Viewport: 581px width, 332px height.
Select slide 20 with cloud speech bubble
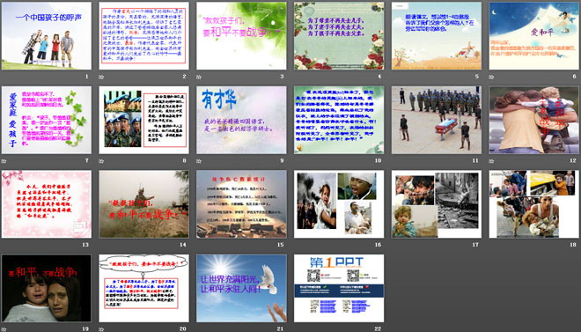point(143,288)
